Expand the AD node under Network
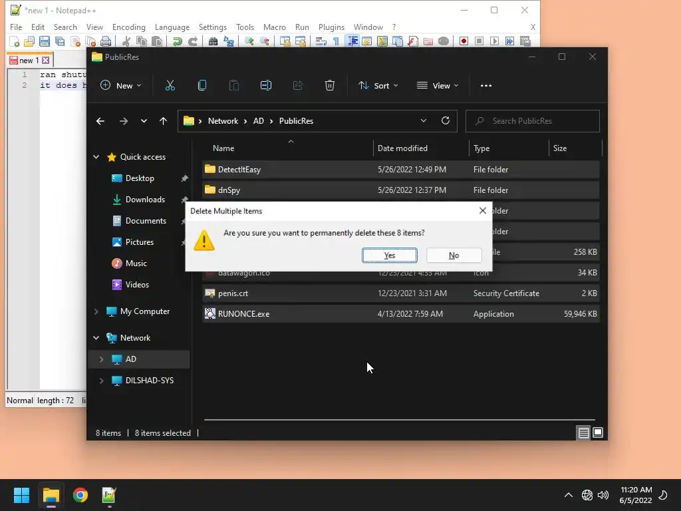 [101, 359]
